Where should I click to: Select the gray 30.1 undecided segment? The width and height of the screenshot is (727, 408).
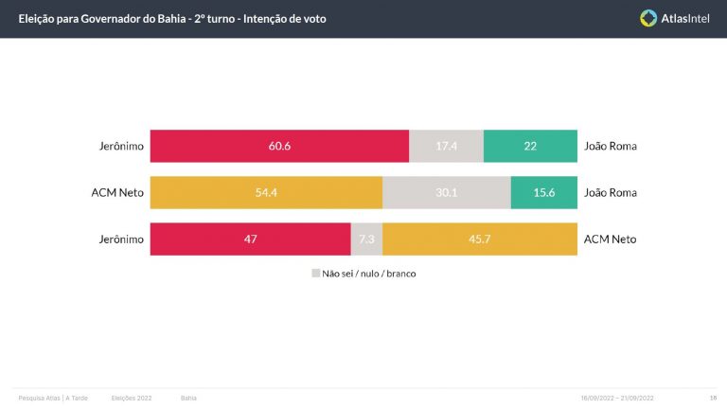coord(447,192)
